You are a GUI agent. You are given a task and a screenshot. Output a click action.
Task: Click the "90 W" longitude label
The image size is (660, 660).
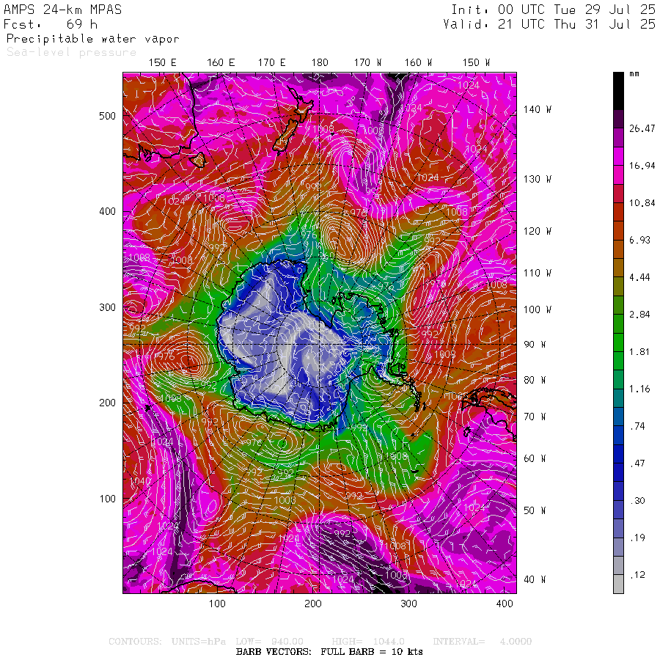coord(535,345)
